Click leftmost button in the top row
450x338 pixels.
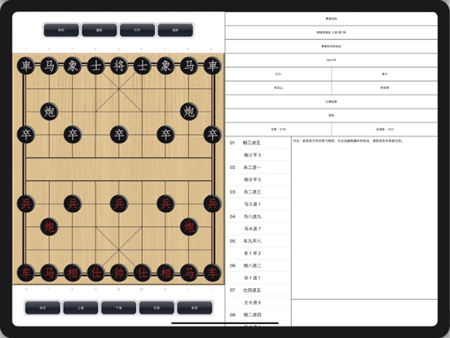coord(61,30)
